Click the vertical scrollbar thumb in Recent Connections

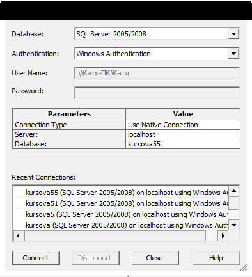click(234, 203)
